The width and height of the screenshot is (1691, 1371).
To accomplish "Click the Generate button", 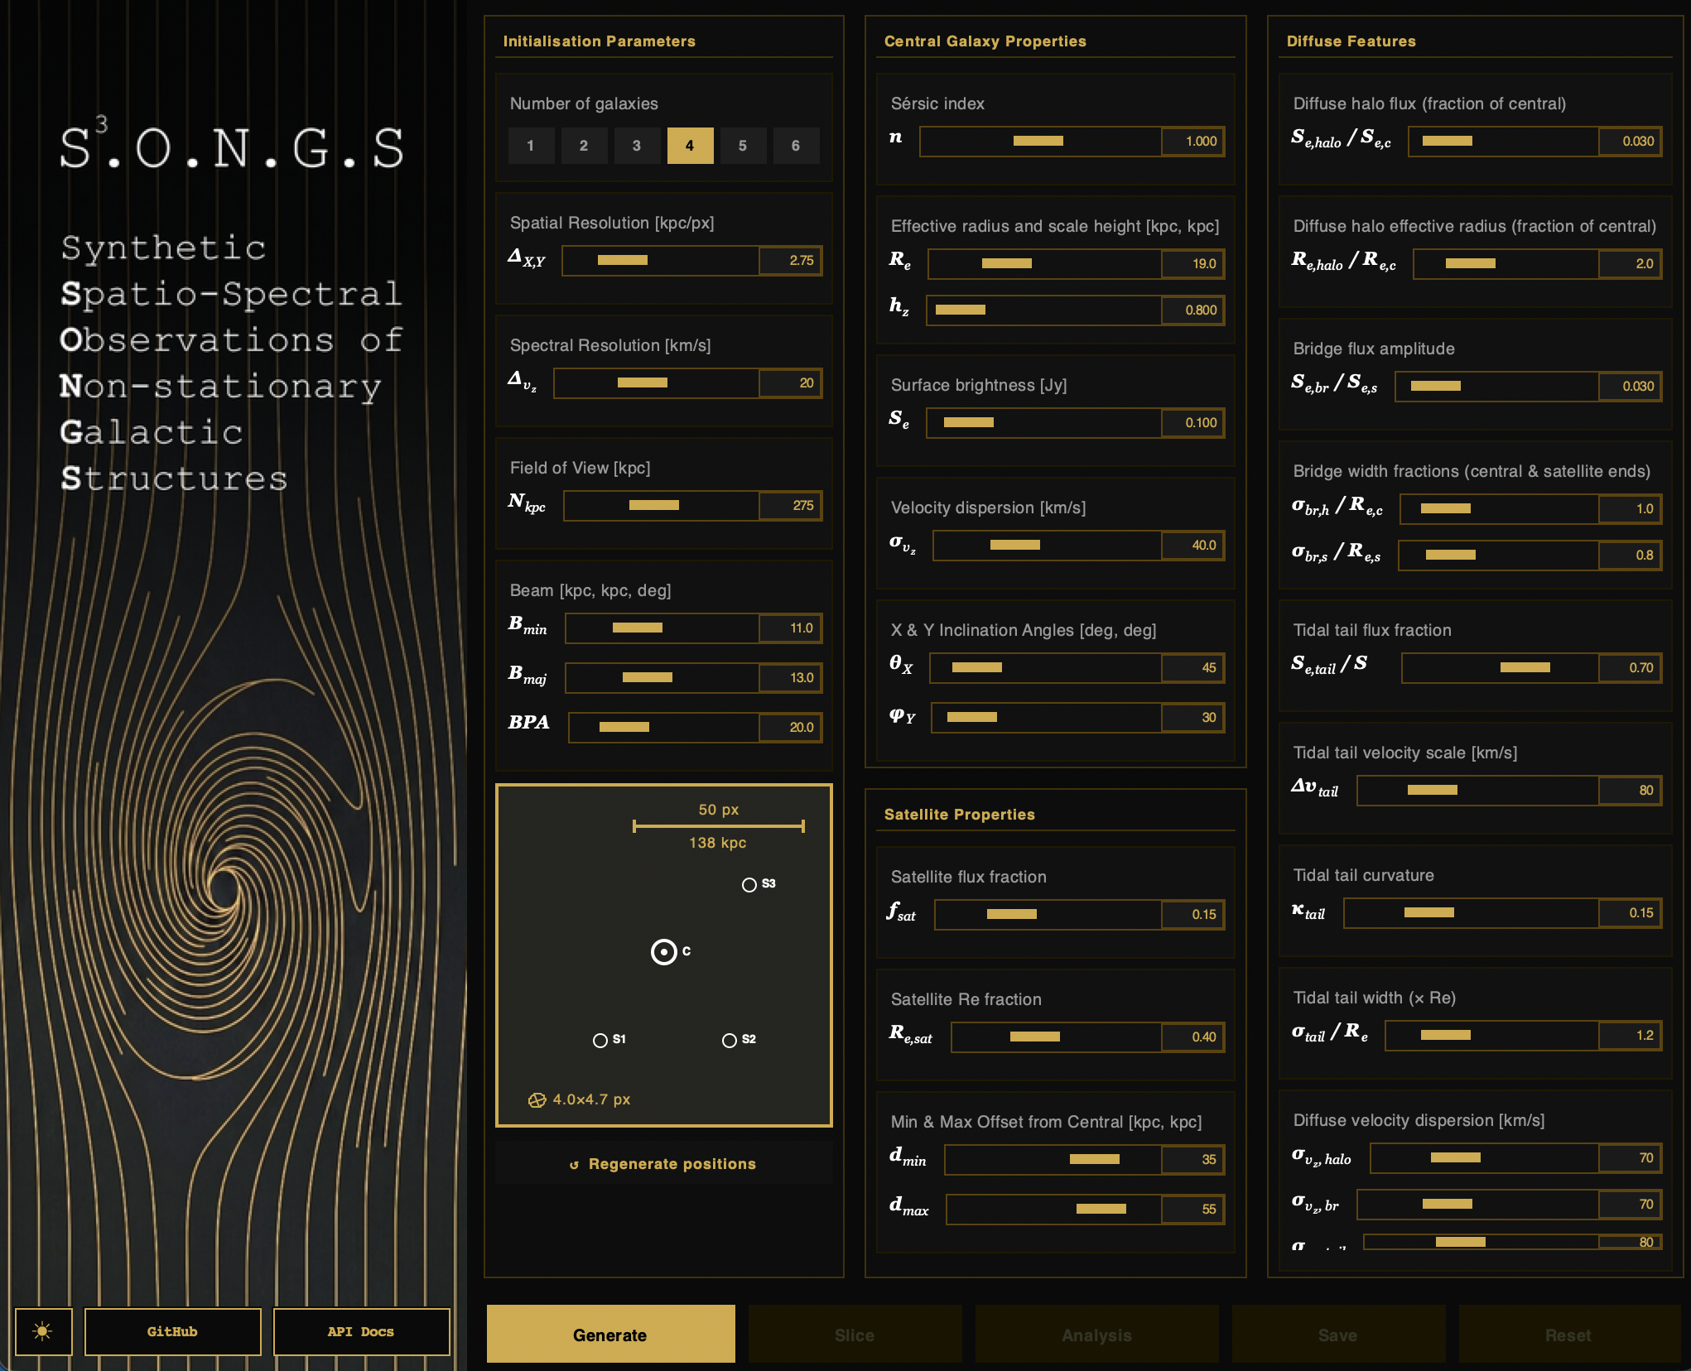I will tap(610, 1335).
